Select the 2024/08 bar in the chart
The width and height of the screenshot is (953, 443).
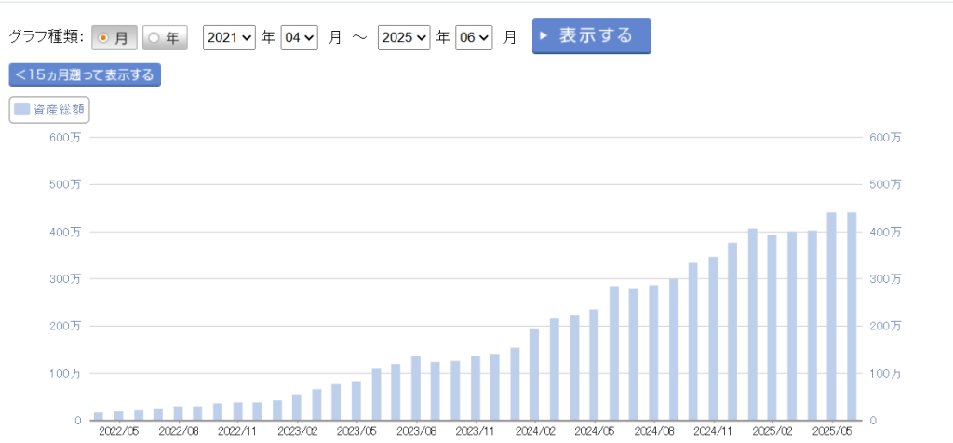tap(653, 353)
